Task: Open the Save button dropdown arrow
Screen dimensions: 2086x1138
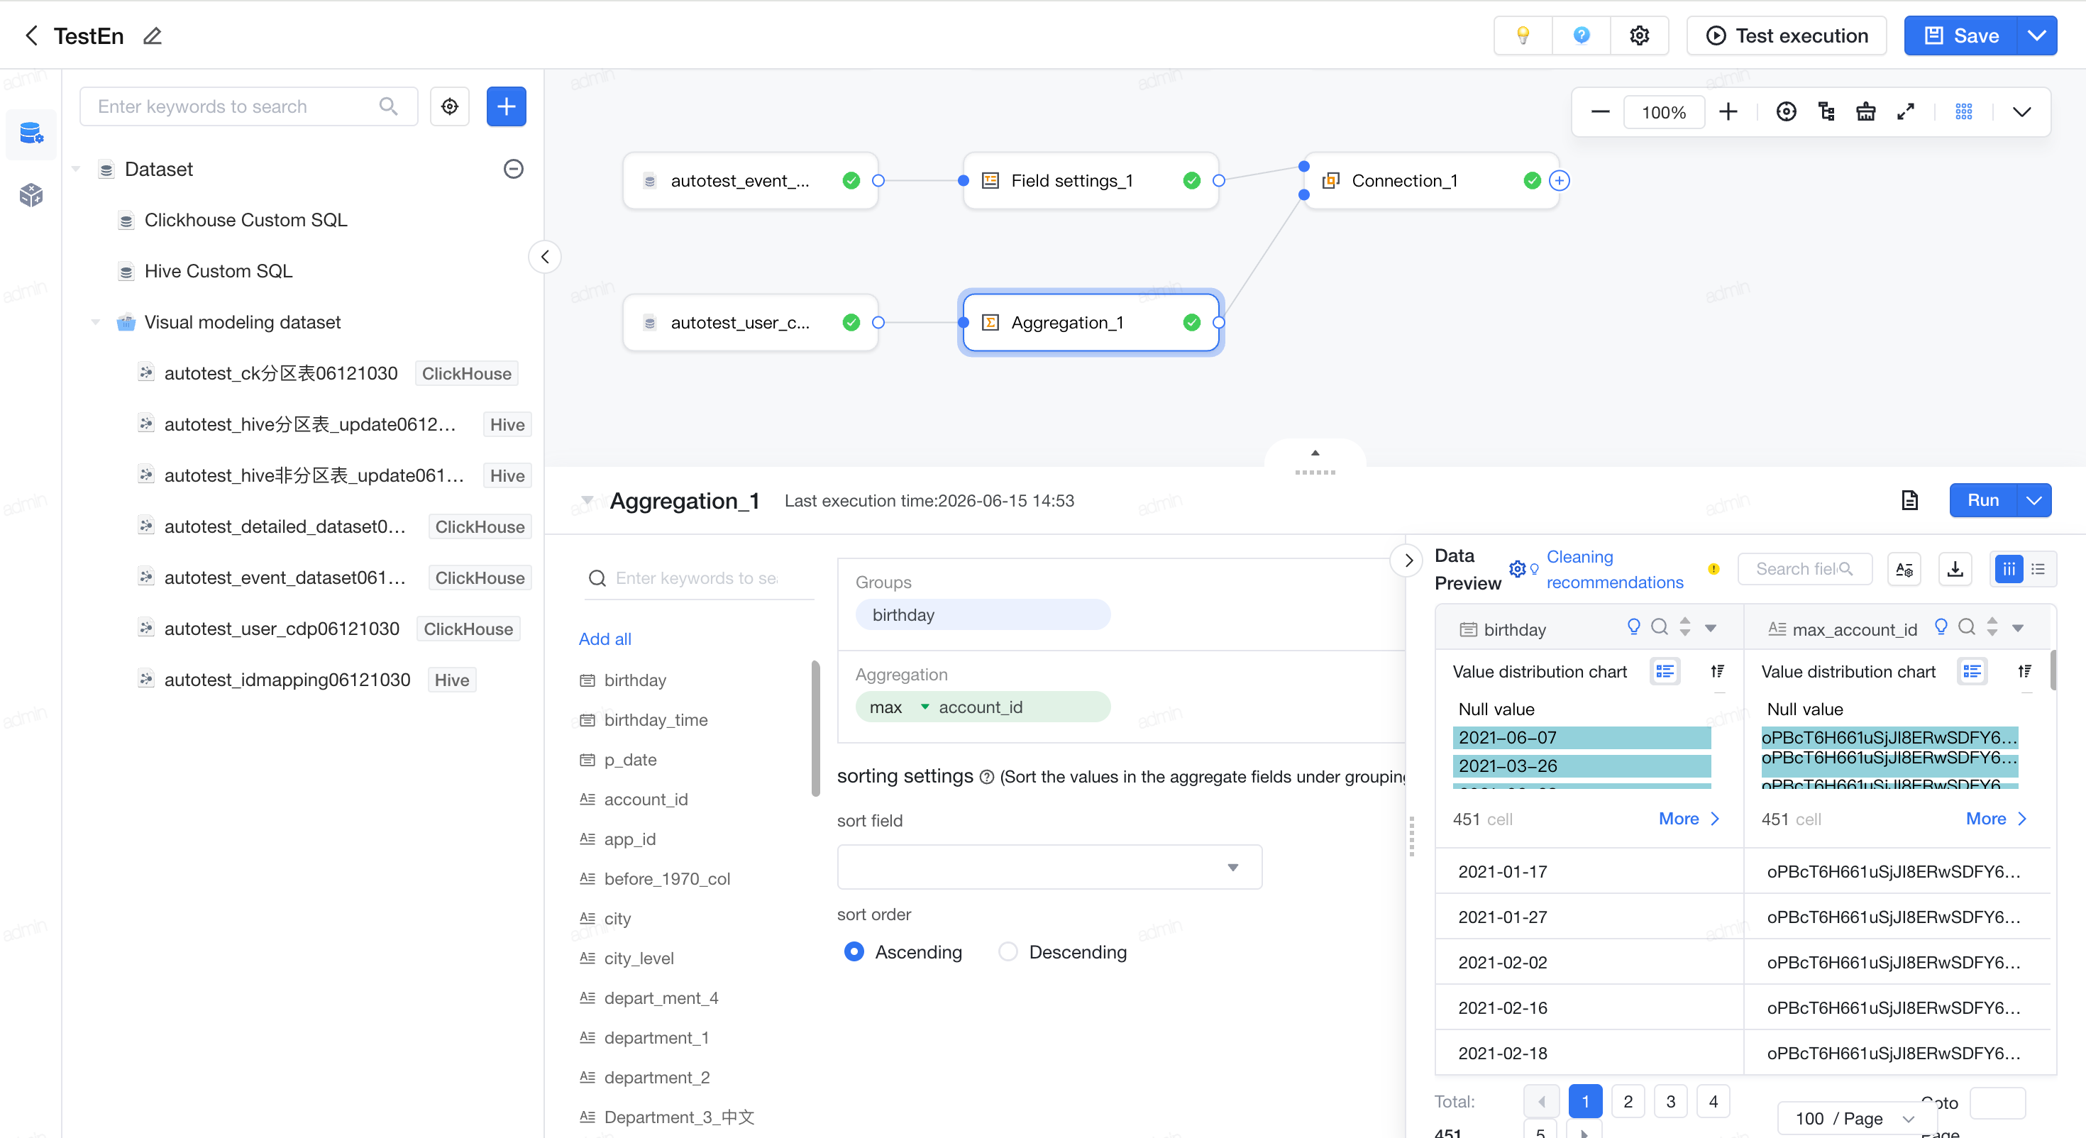Action: click(2036, 35)
